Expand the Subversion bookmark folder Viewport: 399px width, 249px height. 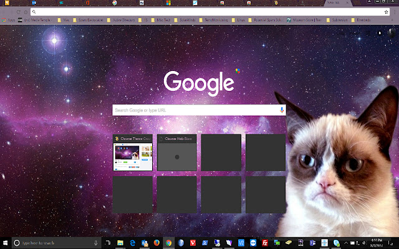click(x=337, y=20)
